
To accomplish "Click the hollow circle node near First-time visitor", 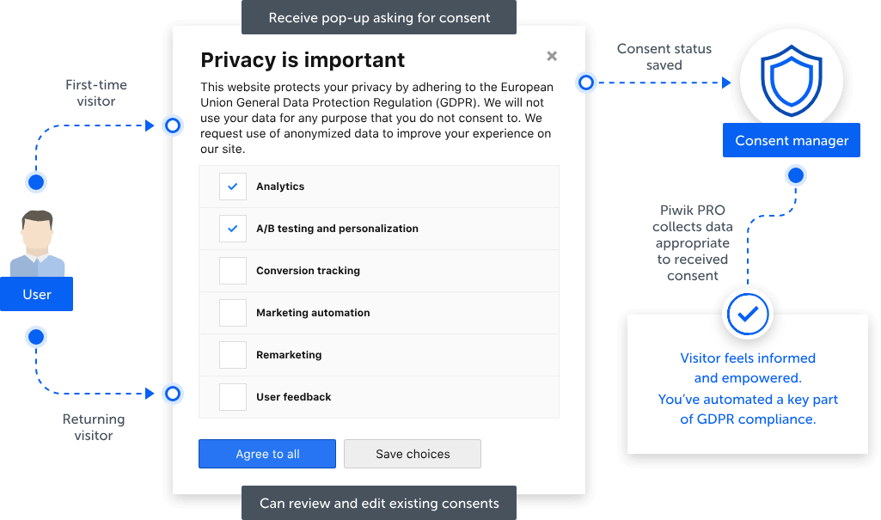I will pos(173,125).
